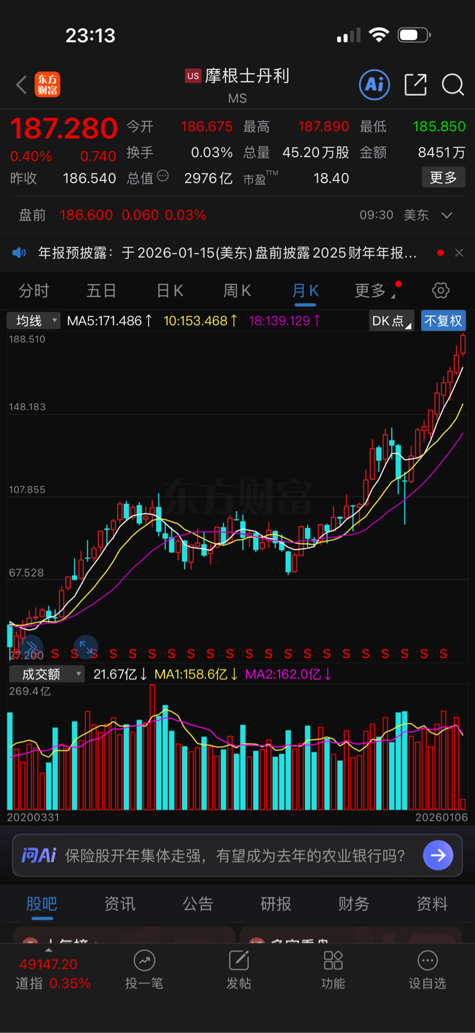The height and width of the screenshot is (1033, 475).
Task: Switch to 日K chart tab
Action: pos(169,290)
